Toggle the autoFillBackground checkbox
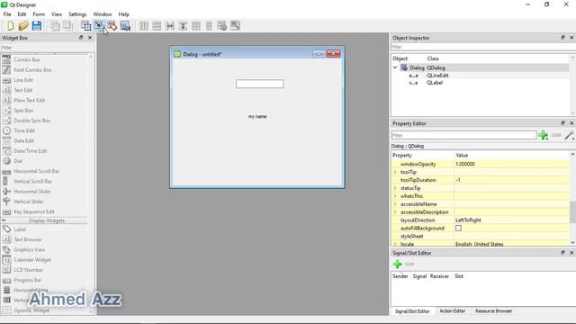Viewport: 576px width, 324px height. coord(458,228)
